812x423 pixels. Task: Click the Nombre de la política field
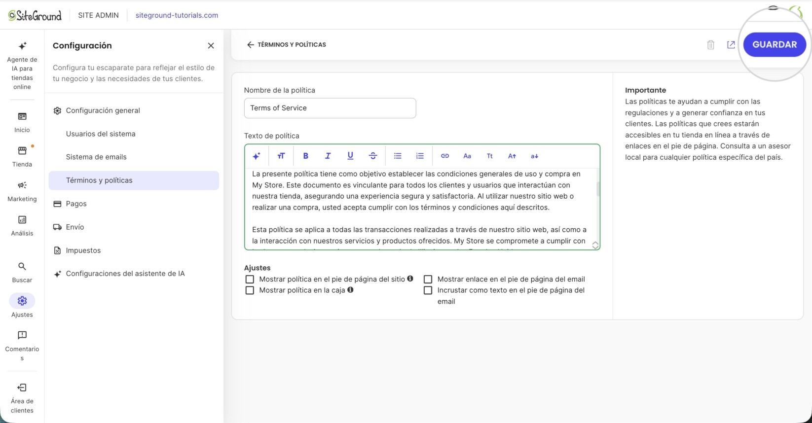tap(330, 108)
